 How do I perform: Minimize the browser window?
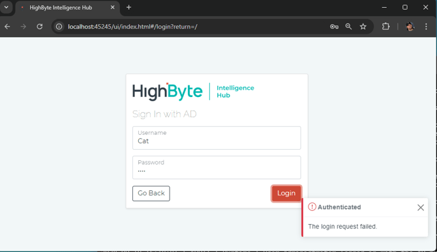click(x=384, y=8)
